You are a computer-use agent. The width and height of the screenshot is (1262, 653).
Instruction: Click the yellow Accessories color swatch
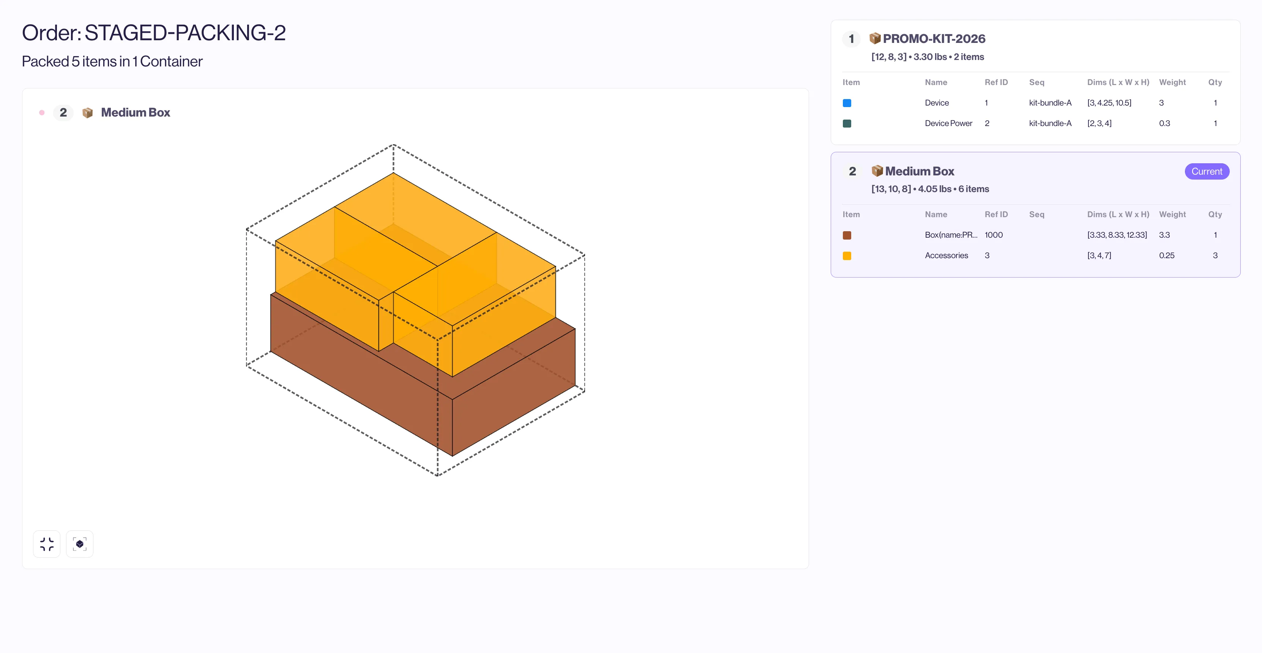tap(847, 256)
